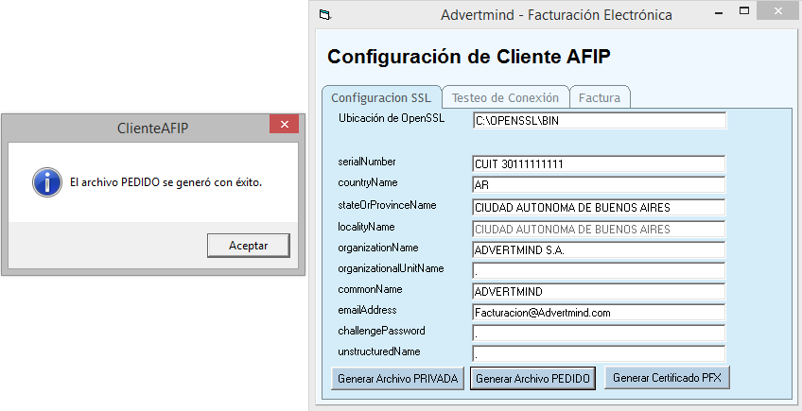Image resolution: width=802 pixels, height=411 pixels.
Task: Click the challengePassword input field
Action: (599, 333)
